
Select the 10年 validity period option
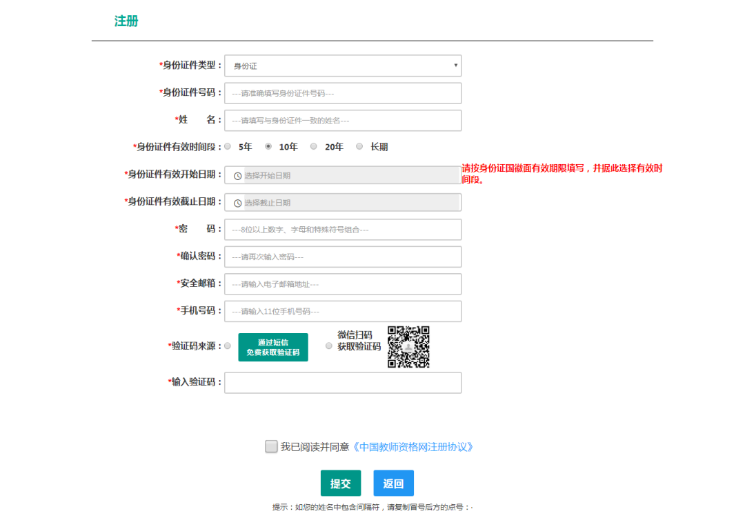tap(269, 146)
